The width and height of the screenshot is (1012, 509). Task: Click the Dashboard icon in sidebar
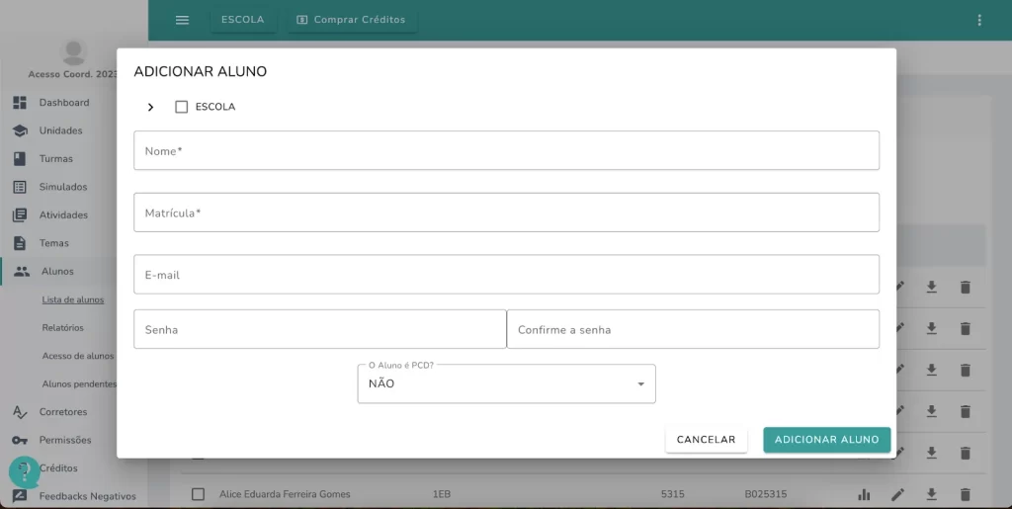[x=20, y=103]
